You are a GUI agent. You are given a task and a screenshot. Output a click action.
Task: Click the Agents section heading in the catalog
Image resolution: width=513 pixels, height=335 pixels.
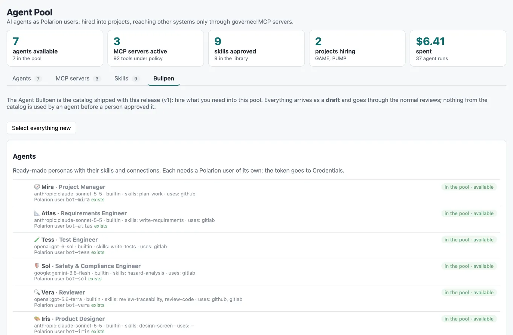[x=24, y=156]
